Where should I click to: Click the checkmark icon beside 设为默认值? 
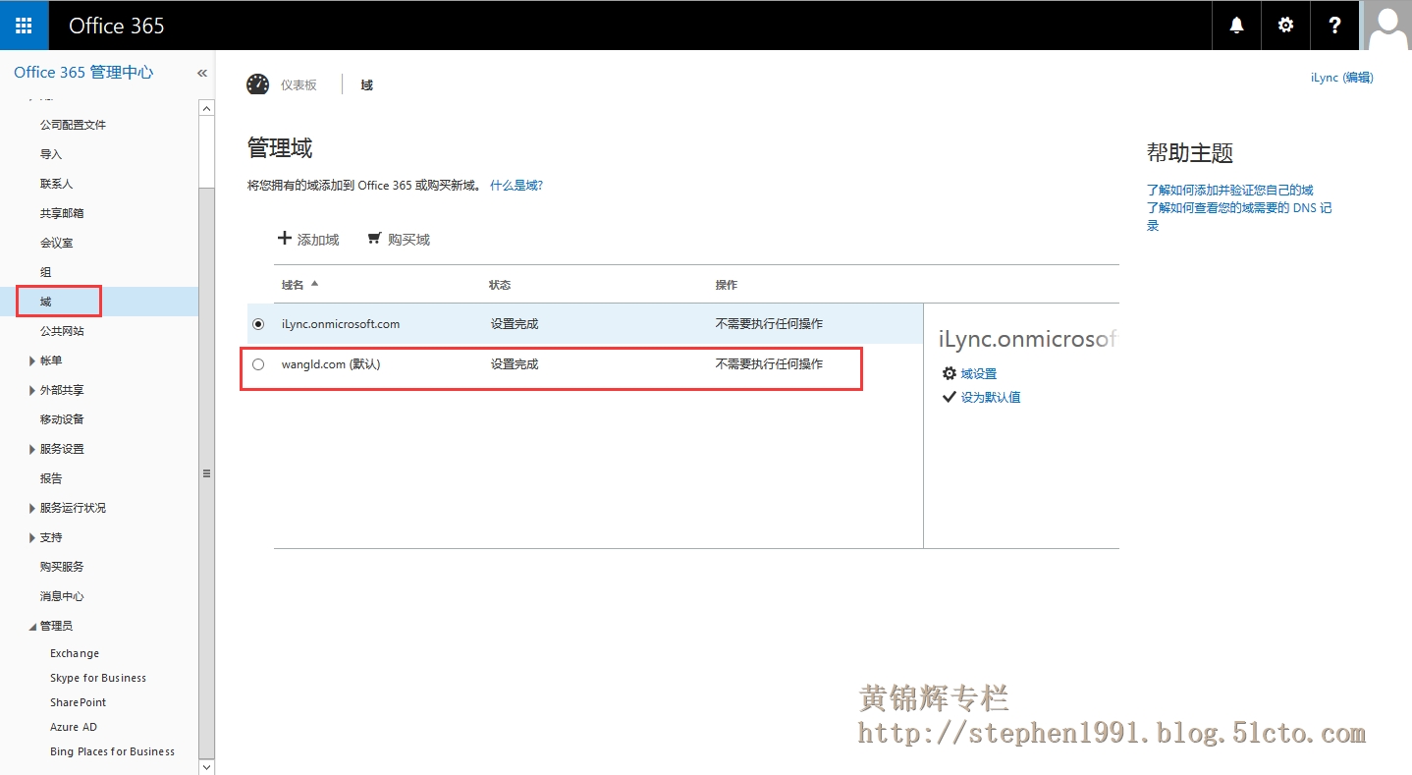949,397
